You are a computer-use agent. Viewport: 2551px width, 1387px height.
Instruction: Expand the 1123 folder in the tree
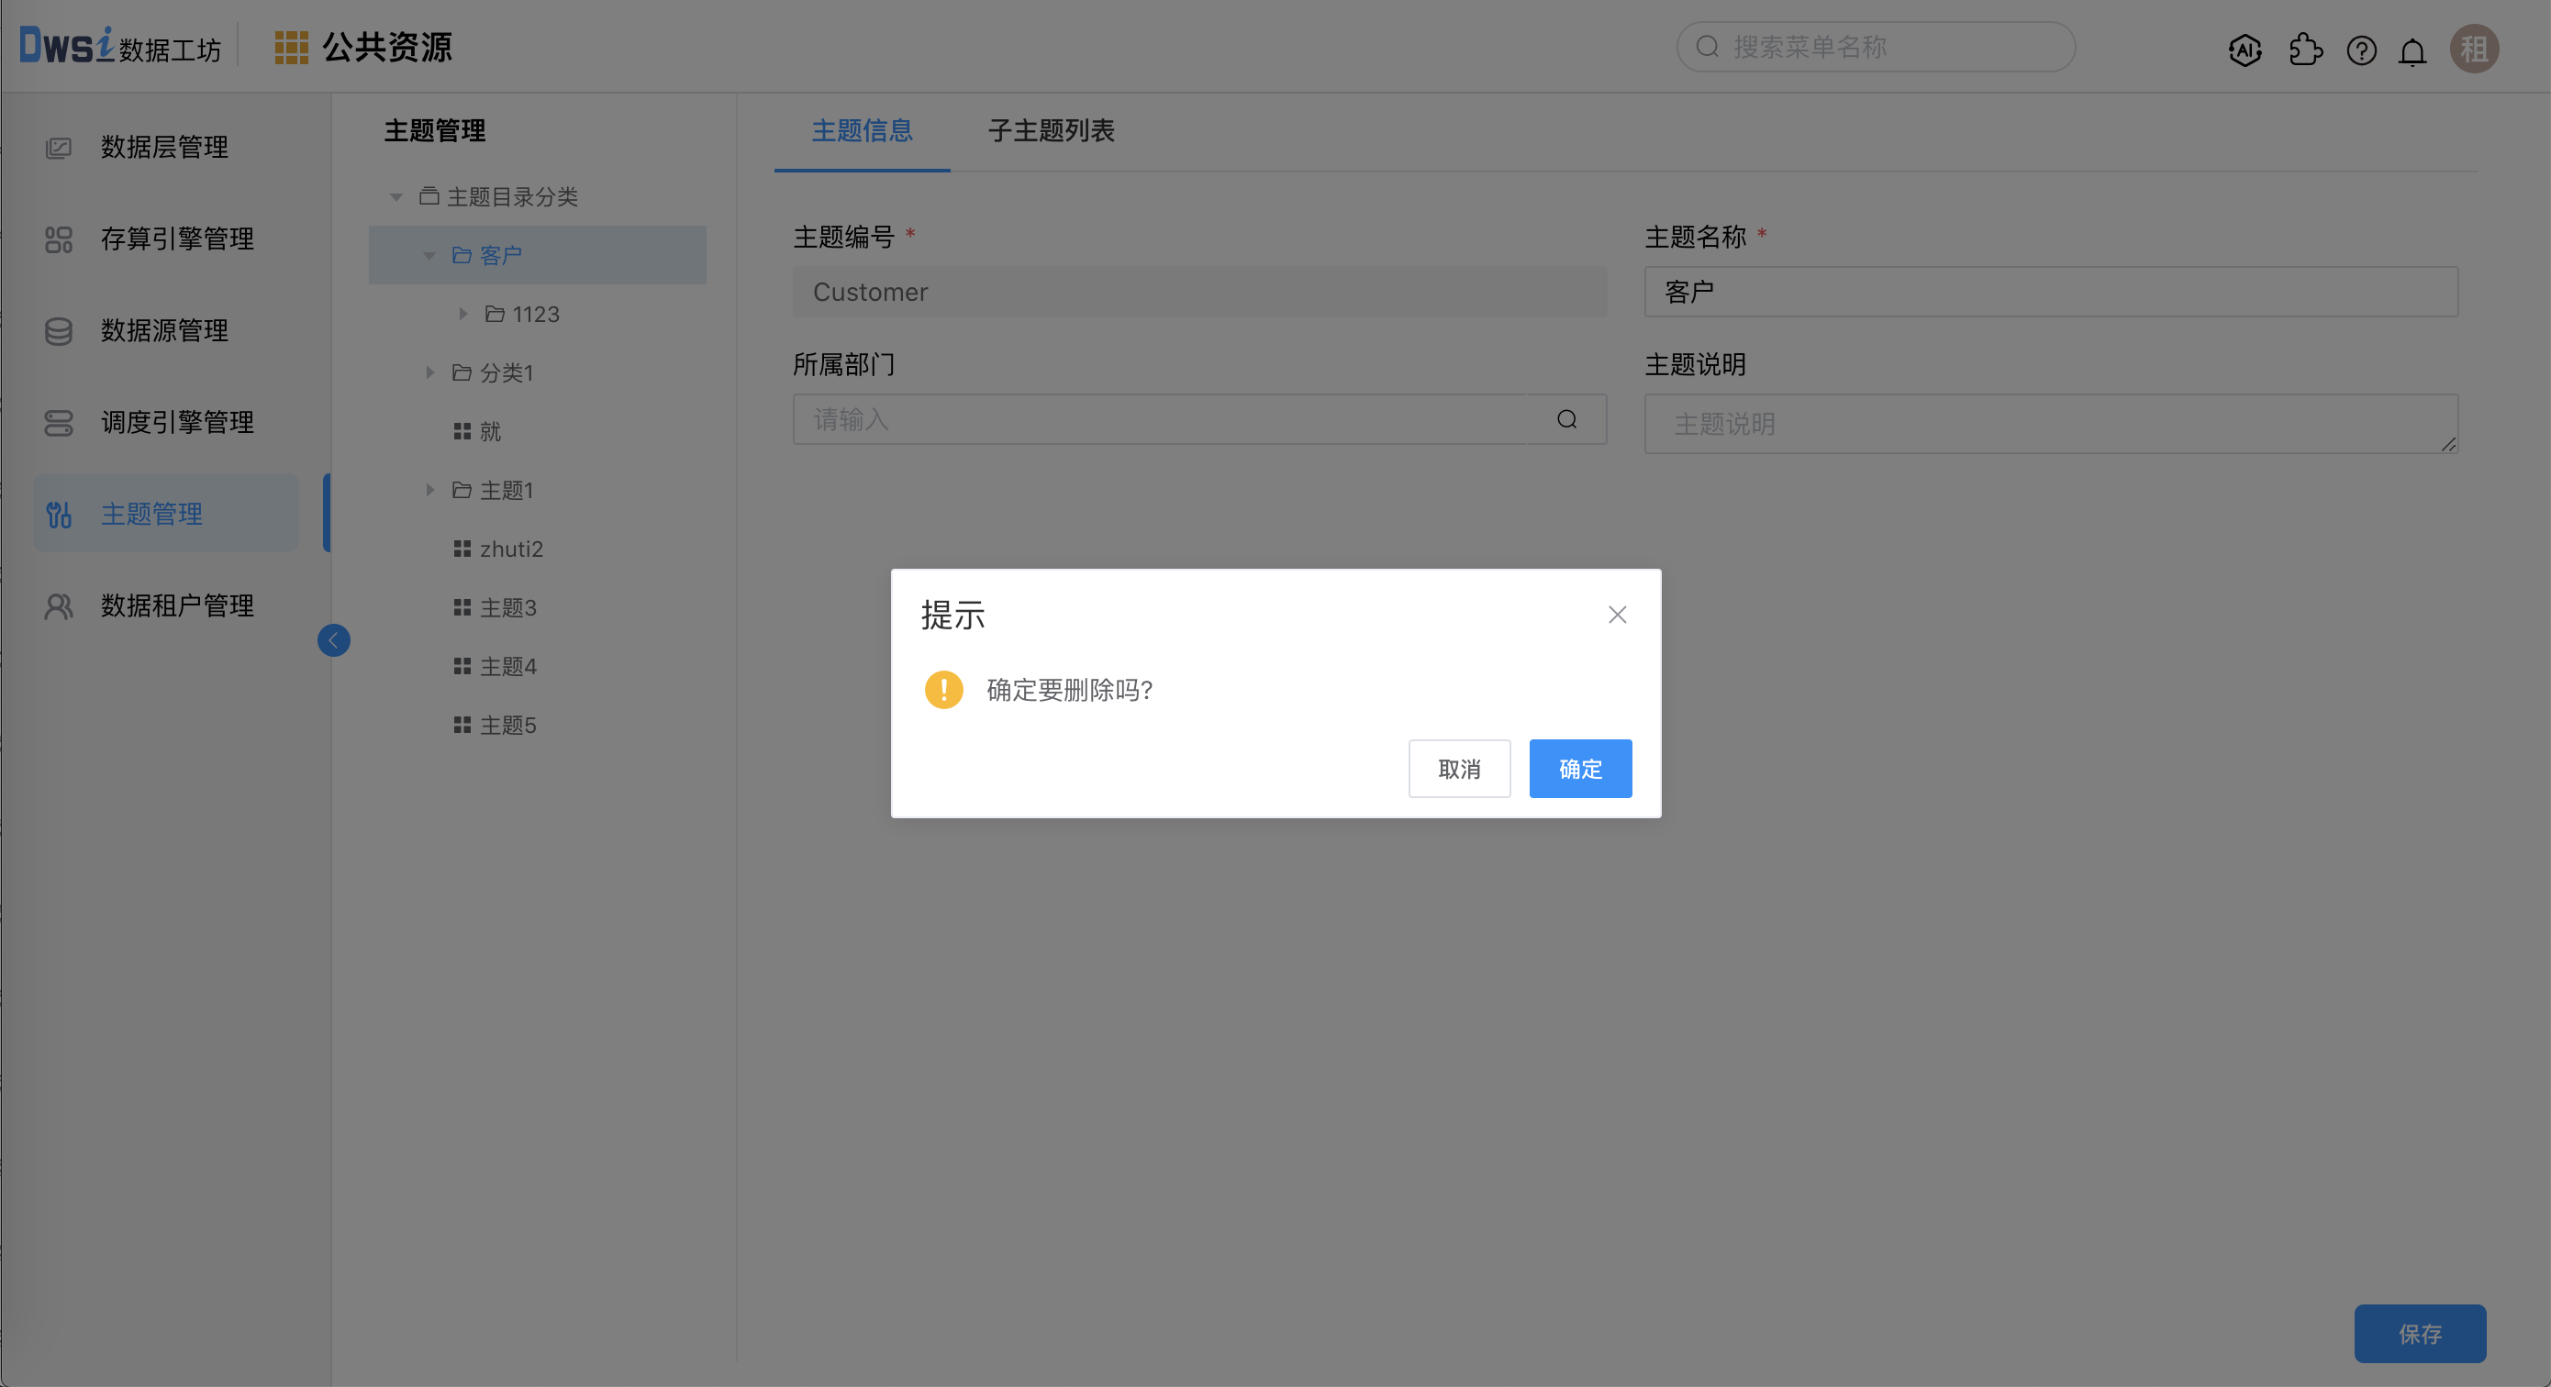click(462, 313)
